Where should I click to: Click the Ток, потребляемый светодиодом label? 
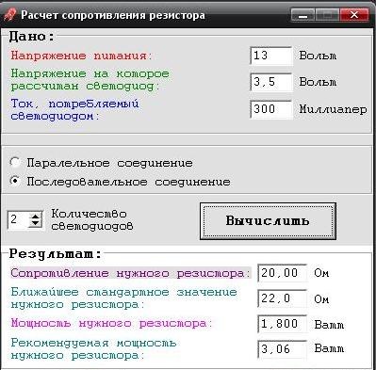click(x=74, y=110)
